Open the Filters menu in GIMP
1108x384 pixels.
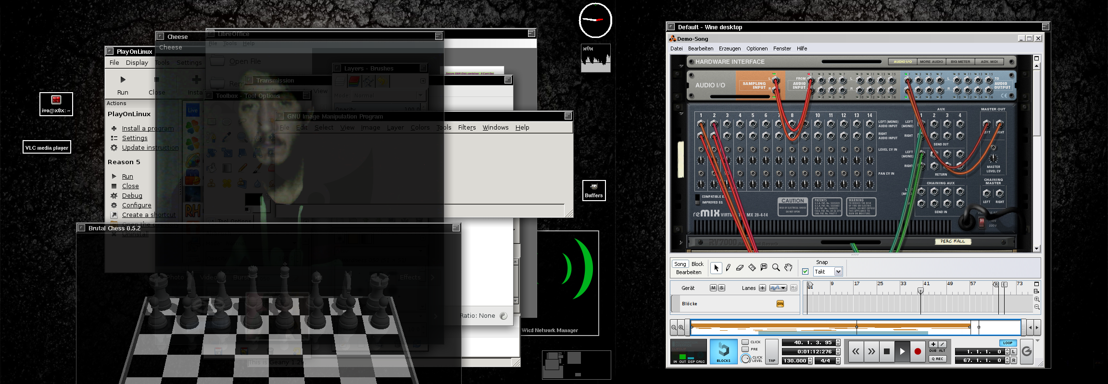point(467,127)
